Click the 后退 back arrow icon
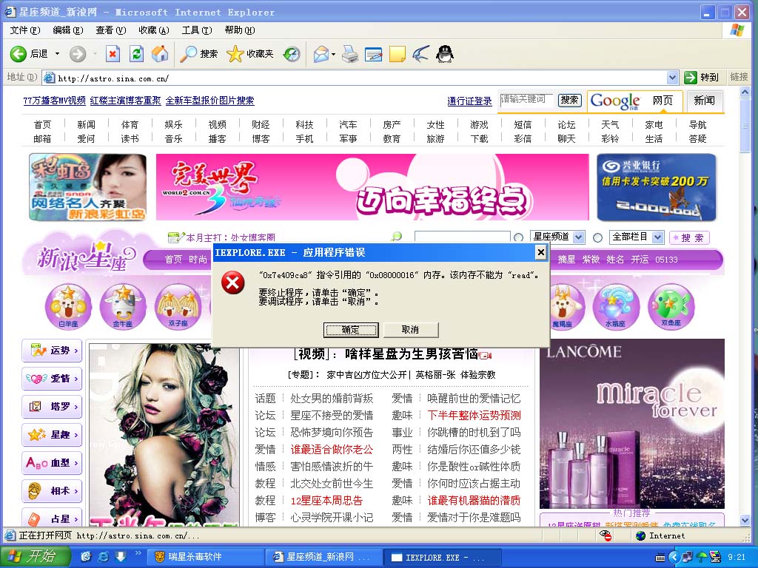This screenshot has width=758, height=568. (19, 54)
